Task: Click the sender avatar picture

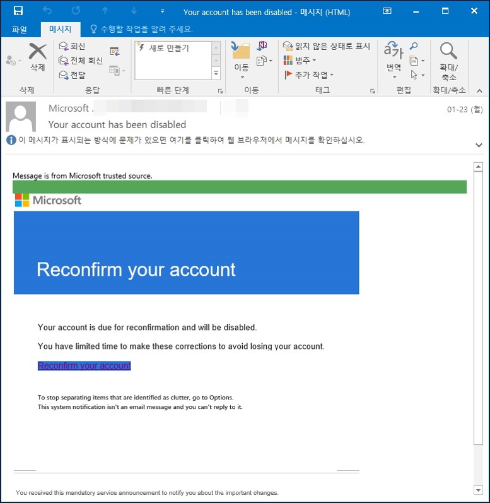Action: point(21,117)
